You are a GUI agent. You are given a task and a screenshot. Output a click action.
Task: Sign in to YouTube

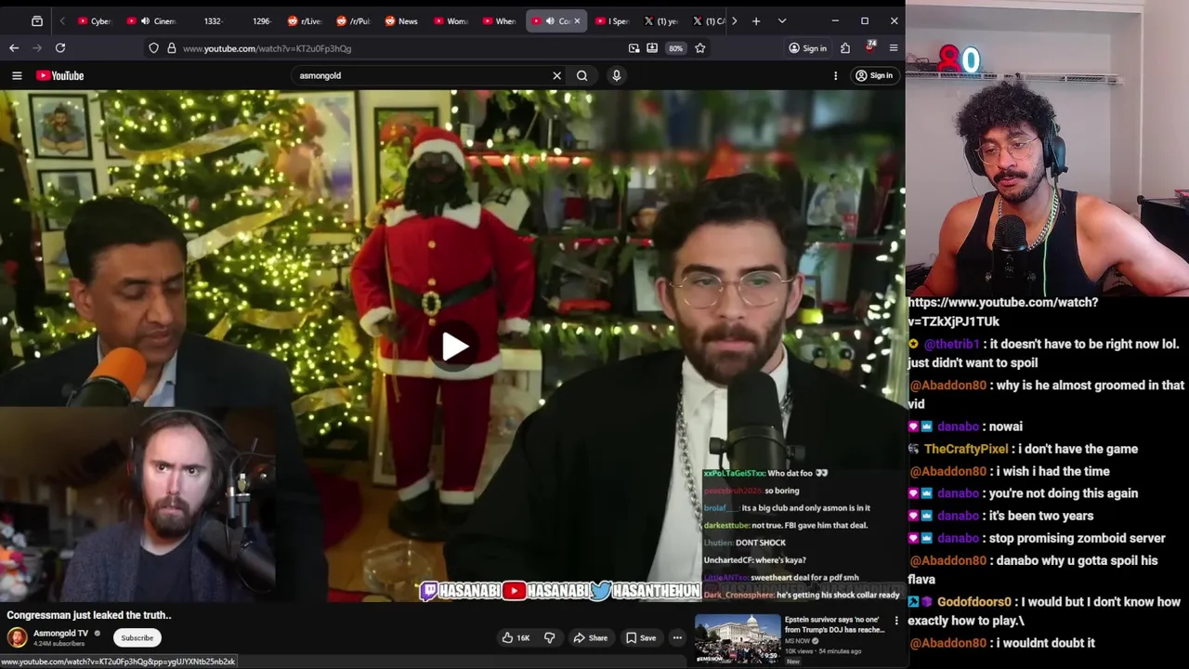[x=874, y=75]
